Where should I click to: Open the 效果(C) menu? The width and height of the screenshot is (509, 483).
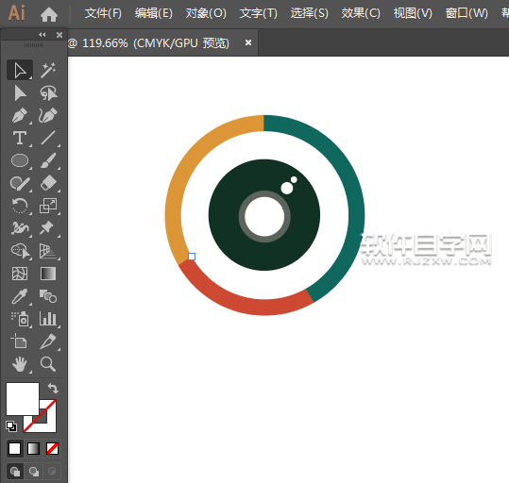361,13
